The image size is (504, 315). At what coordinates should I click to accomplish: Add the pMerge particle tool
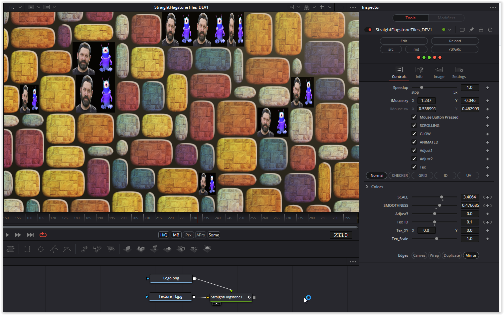(97, 249)
